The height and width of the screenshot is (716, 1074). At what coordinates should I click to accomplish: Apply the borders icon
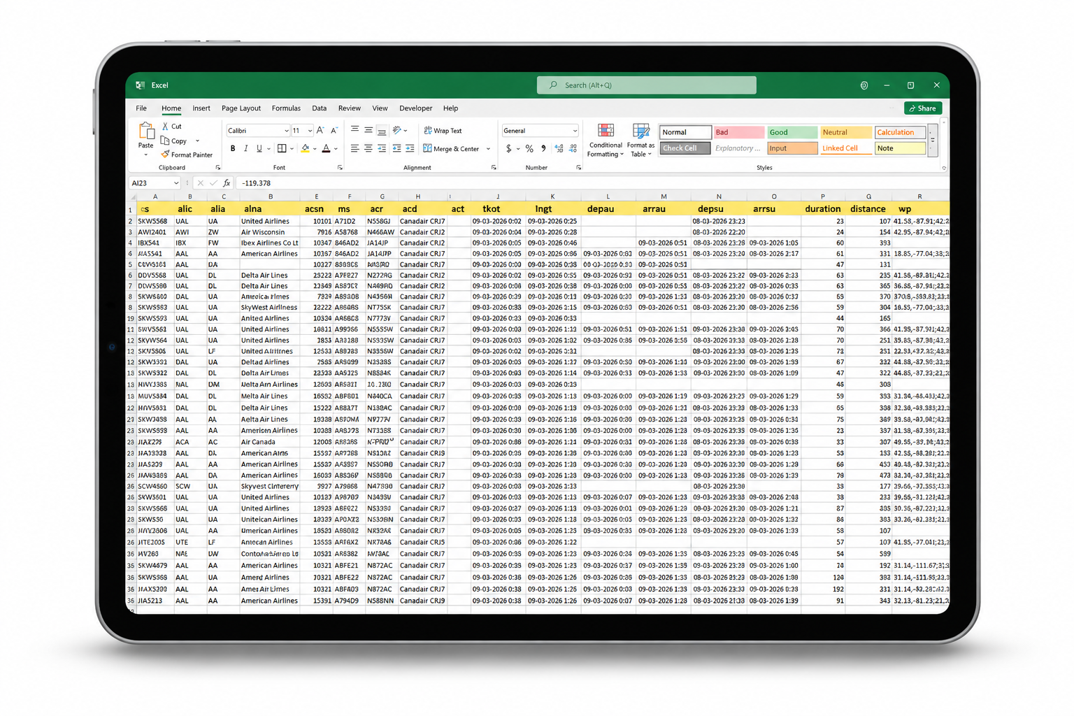click(x=282, y=148)
